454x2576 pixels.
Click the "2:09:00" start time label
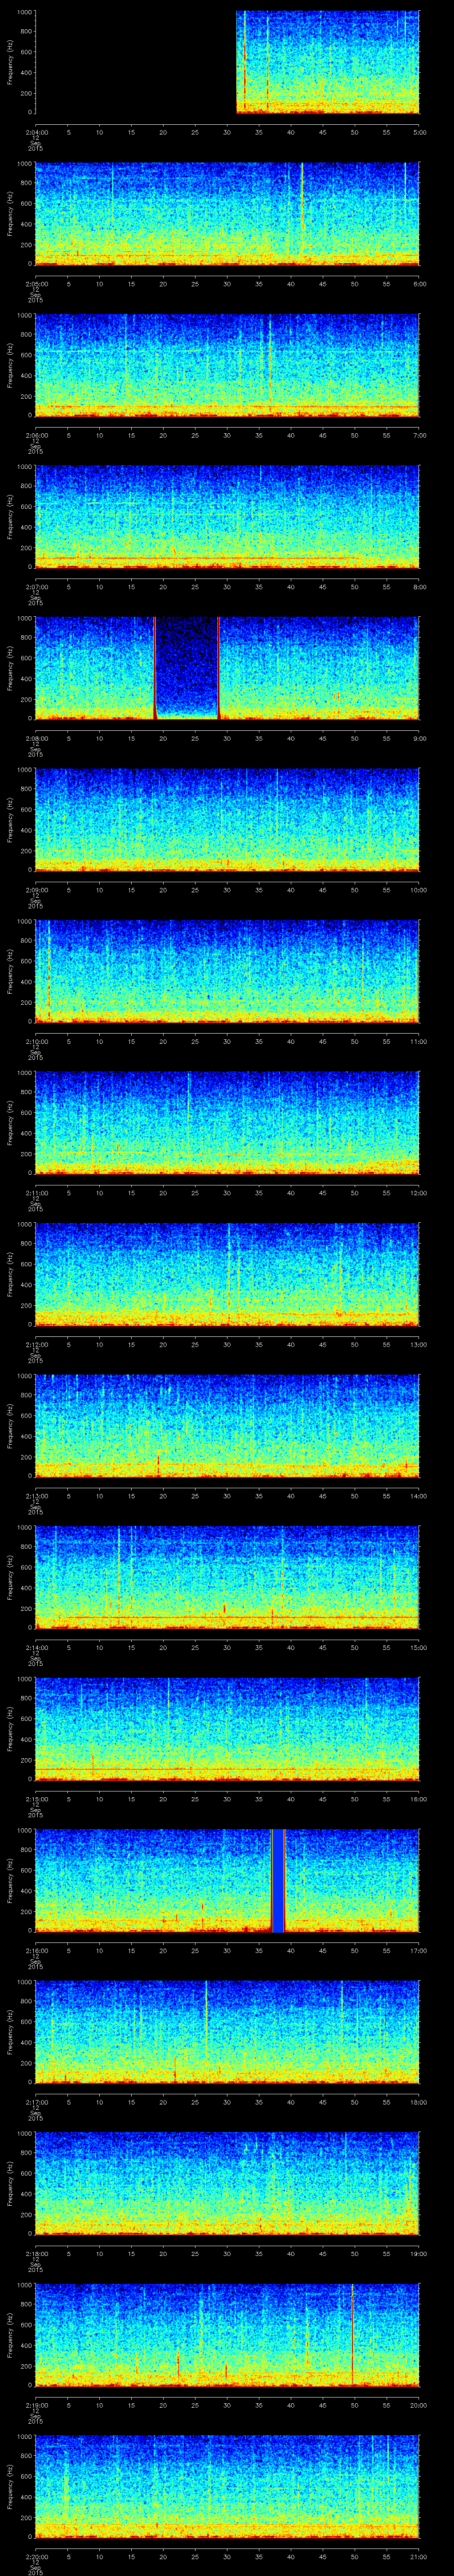[x=36, y=890]
